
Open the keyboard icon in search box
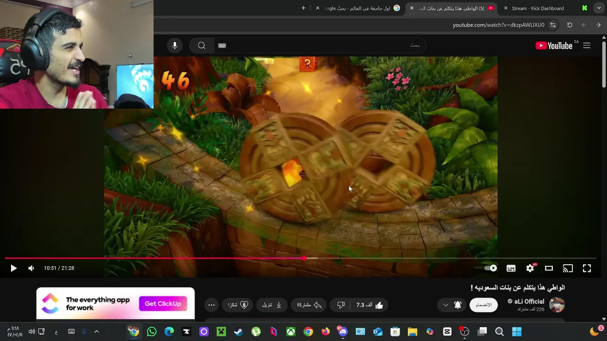point(222,45)
